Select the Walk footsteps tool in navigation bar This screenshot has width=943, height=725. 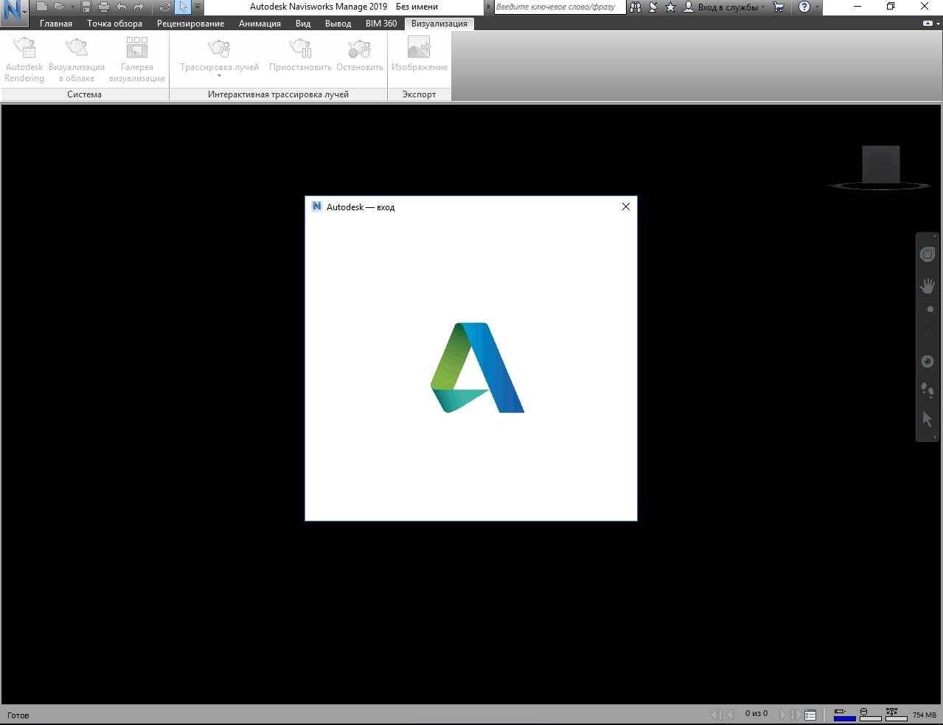point(928,389)
